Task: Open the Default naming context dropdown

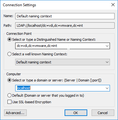Action: (x=62, y=62)
